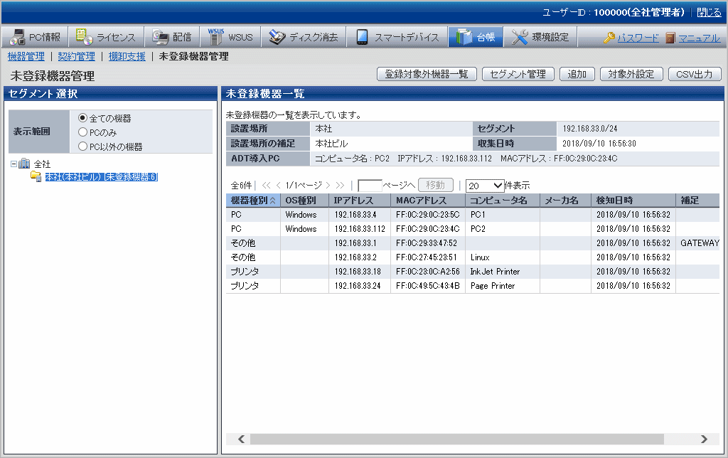Select the PCのみ radio button
The image size is (728, 458).
(x=83, y=132)
